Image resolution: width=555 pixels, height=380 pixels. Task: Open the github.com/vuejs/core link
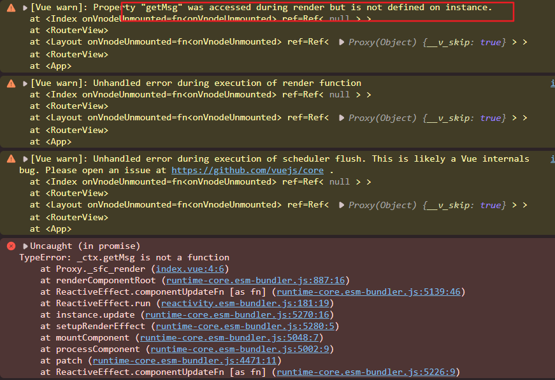(x=247, y=171)
